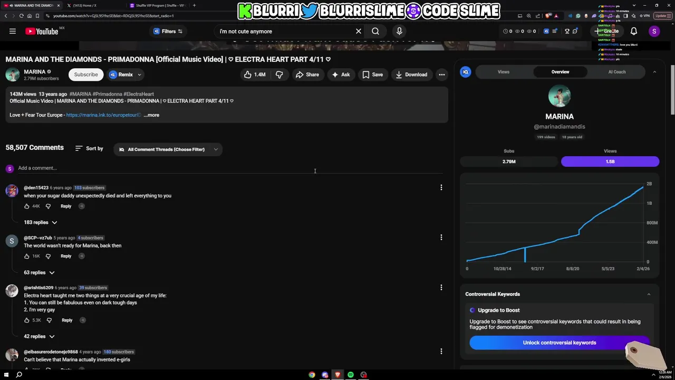Open the marina.lnk.to europetour link

point(103,115)
